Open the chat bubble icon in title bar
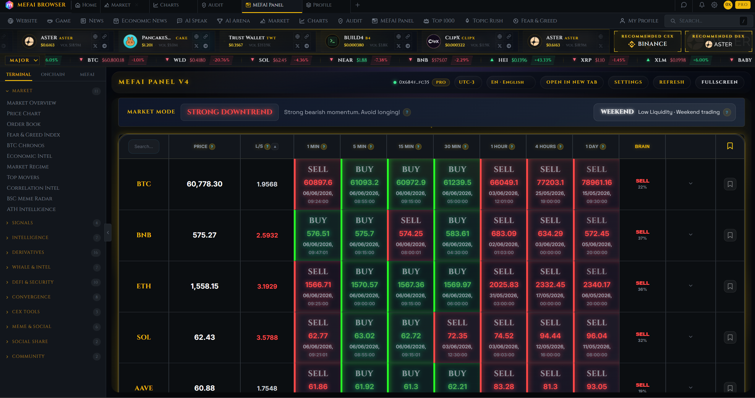 coord(683,5)
